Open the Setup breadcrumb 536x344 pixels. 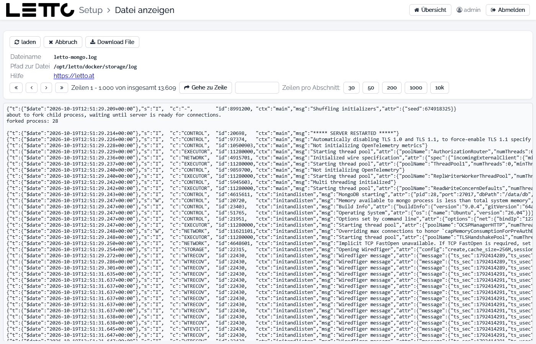point(91,10)
